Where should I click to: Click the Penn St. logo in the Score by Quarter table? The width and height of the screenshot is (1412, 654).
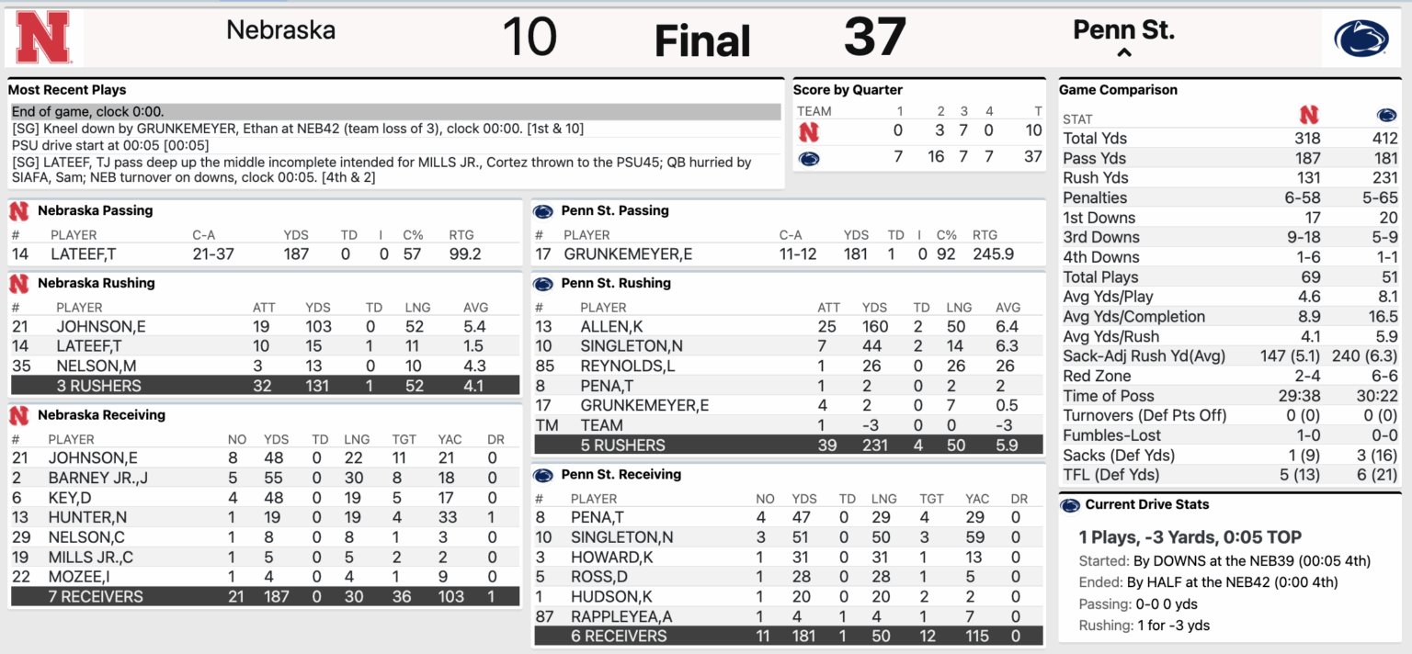(807, 156)
